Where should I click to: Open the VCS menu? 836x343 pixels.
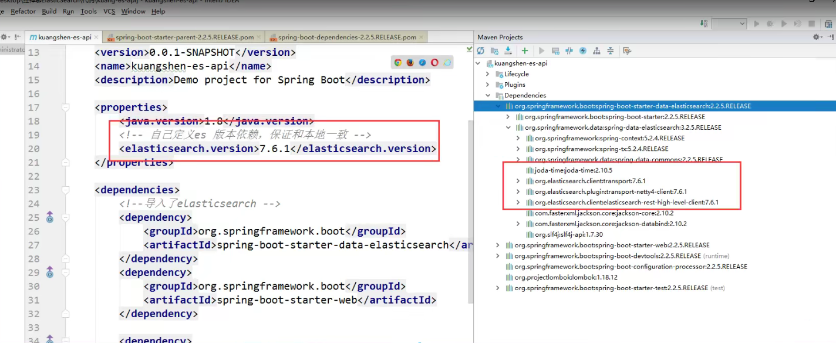[x=109, y=11]
